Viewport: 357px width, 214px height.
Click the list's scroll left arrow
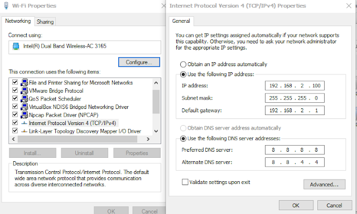pos(13,139)
